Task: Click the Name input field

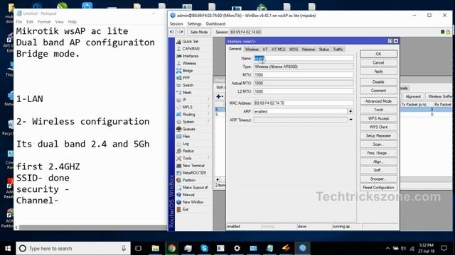Action: [x=304, y=58]
